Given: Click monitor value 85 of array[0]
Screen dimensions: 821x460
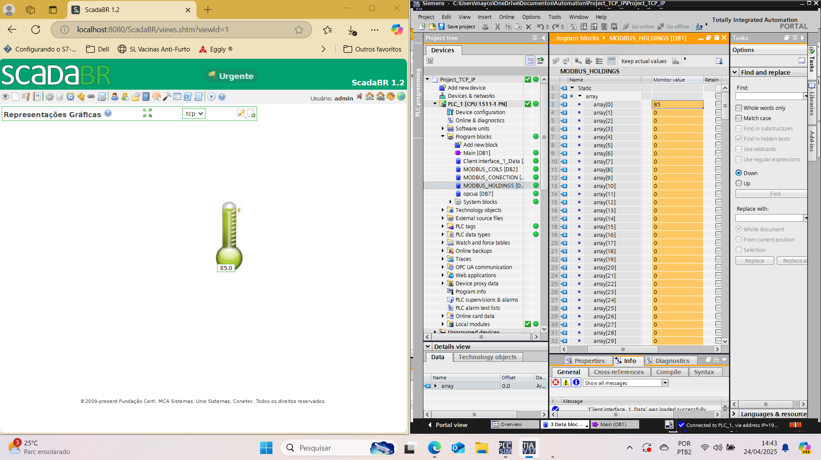Looking at the screenshot, I should point(677,104).
